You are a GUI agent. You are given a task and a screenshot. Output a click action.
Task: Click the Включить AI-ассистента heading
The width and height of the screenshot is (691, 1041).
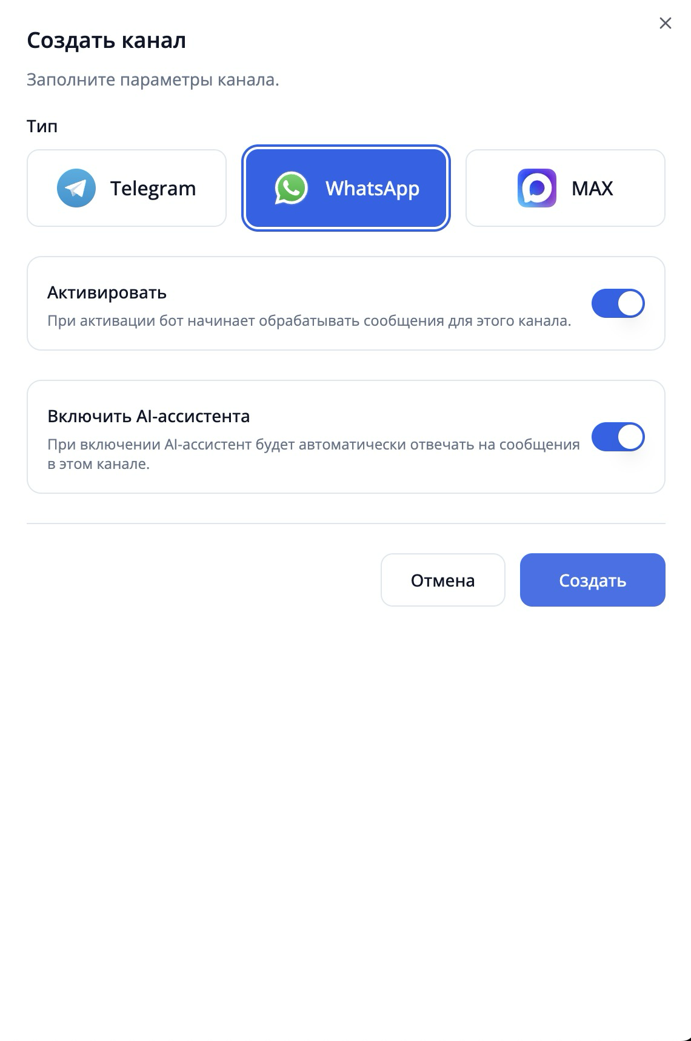click(x=149, y=416)
